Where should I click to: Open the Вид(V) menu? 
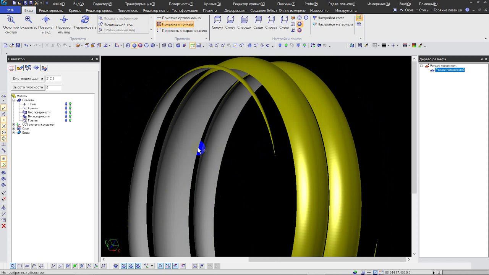78,4
